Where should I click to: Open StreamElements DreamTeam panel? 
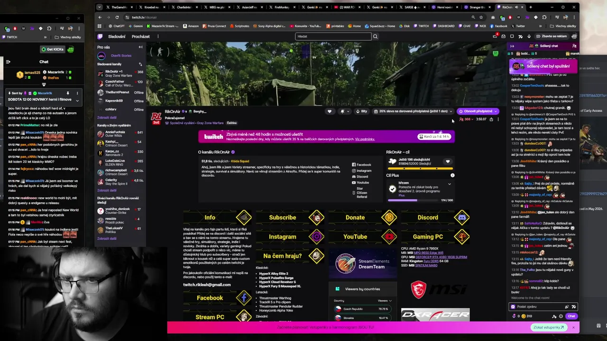pyautogui.click(x=363, y=263)
